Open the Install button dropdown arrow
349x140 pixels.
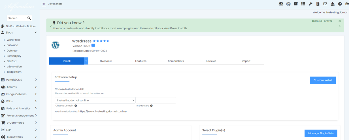pos(86,61)
